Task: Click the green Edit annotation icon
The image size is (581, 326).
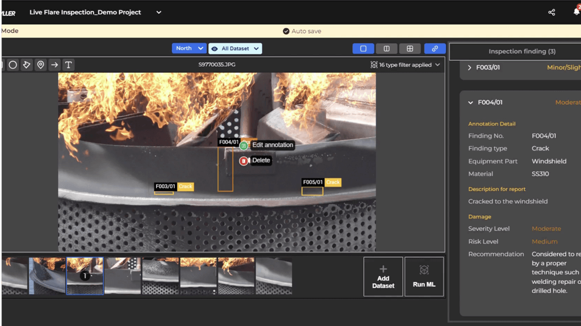Action: (244, 146)
